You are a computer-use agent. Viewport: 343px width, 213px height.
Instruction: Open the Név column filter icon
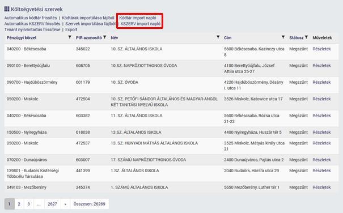click(218, 37)
